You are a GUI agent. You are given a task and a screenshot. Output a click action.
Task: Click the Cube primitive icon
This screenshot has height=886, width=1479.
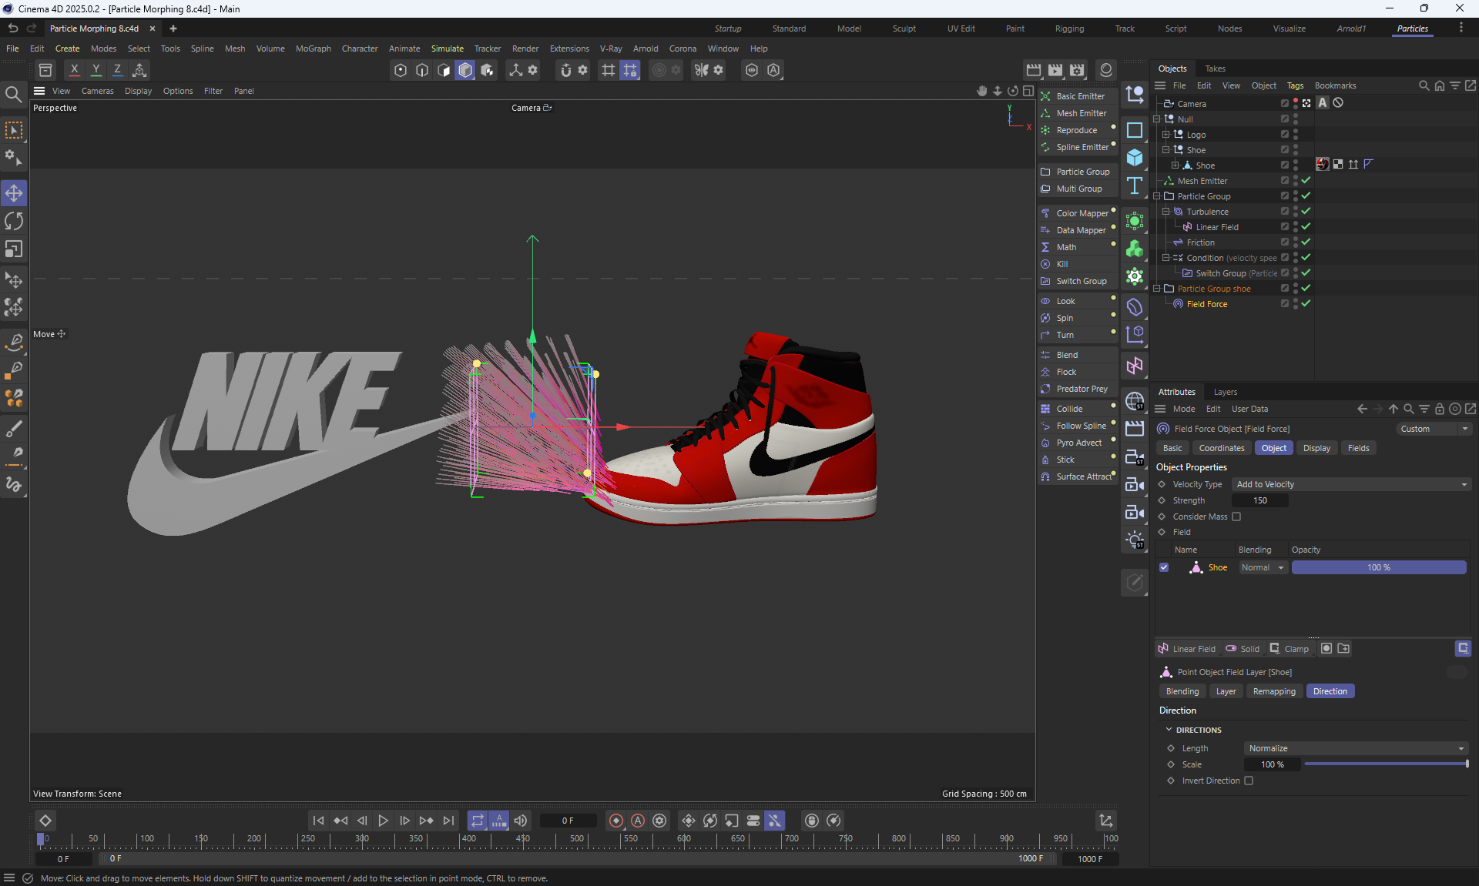point(1134,158)
